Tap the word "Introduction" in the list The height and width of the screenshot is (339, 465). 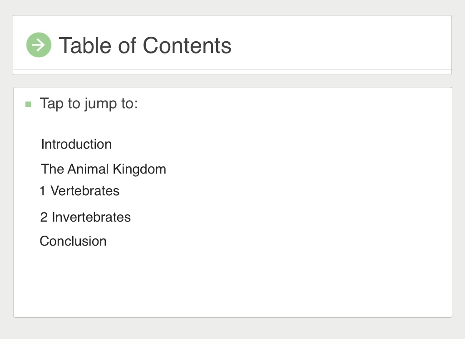tap(76, 144)
